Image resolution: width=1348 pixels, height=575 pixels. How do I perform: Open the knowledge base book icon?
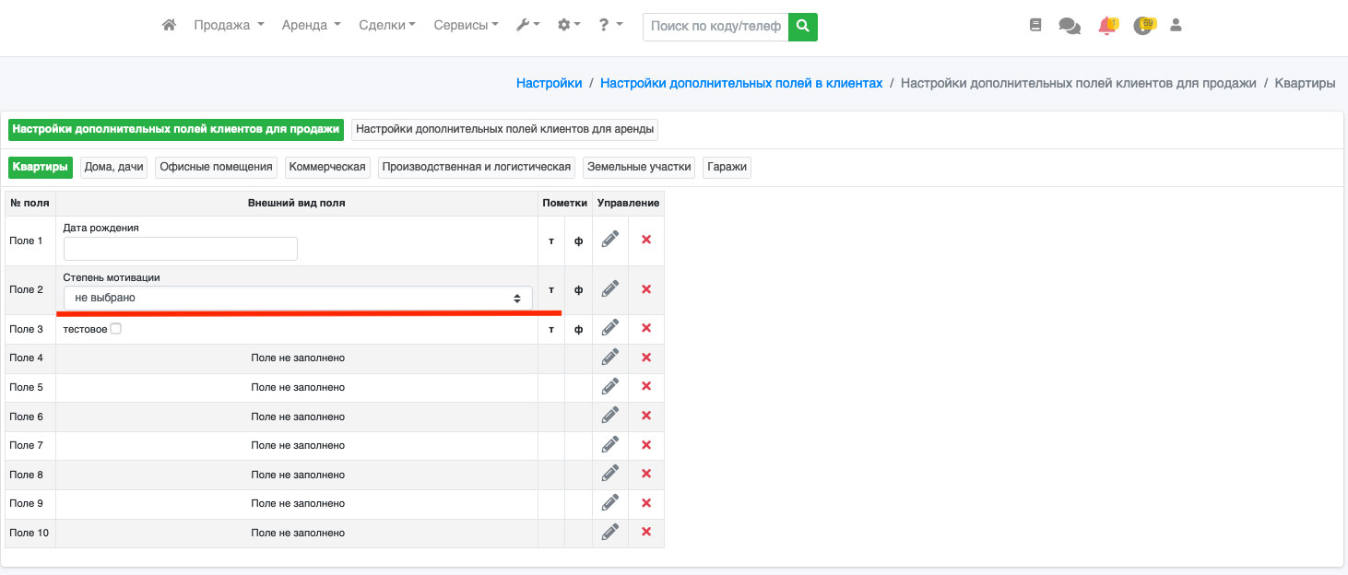tap(1035, 26)
